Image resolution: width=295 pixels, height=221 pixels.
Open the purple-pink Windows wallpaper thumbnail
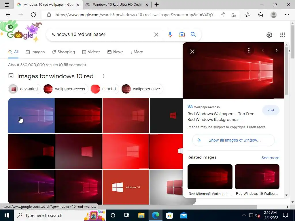31,187
